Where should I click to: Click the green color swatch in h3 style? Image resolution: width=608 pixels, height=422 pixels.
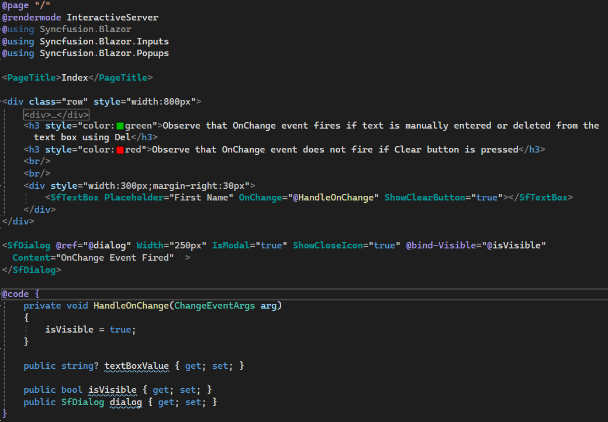pyautogui.click(x=120, y=126)
